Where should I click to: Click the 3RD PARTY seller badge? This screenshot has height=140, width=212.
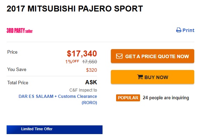click(x=19, y=30)
